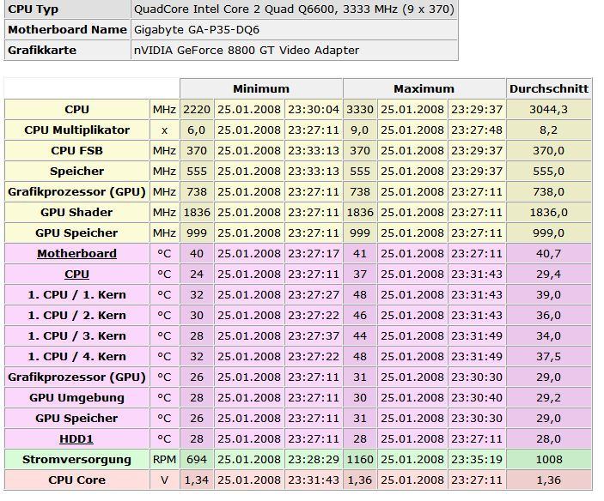Screen dimensions: 604x501
Task: Click the CPU Multiplikator row label
Action: coord(76,130)
